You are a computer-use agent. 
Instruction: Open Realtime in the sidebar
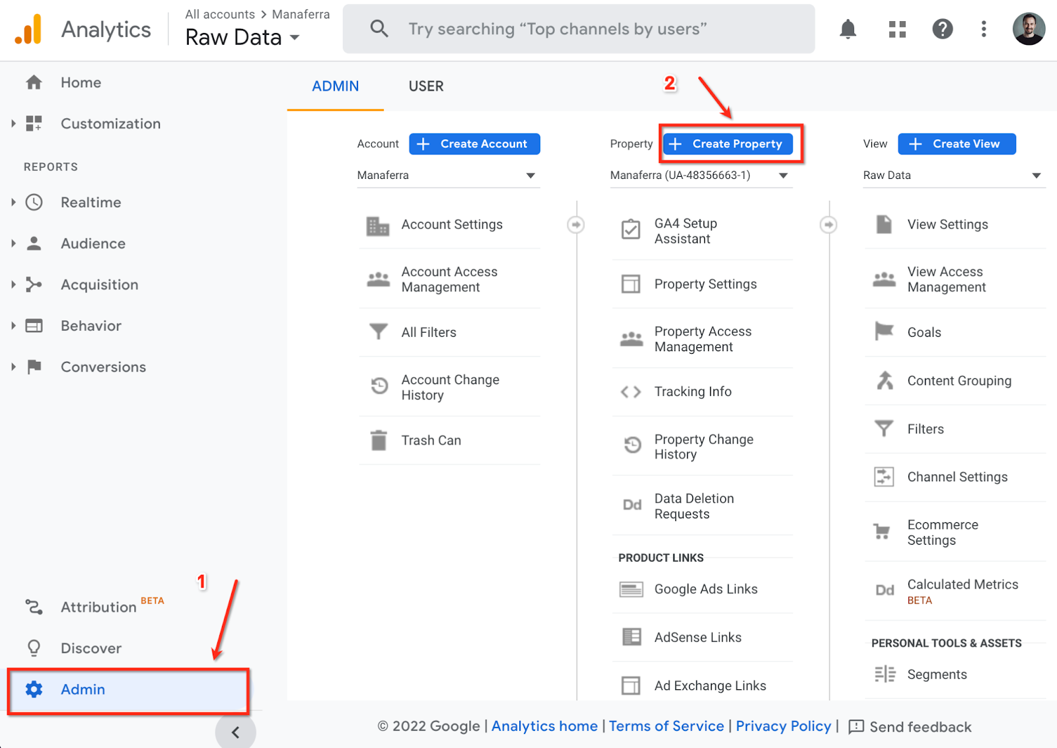pos(91,202)
